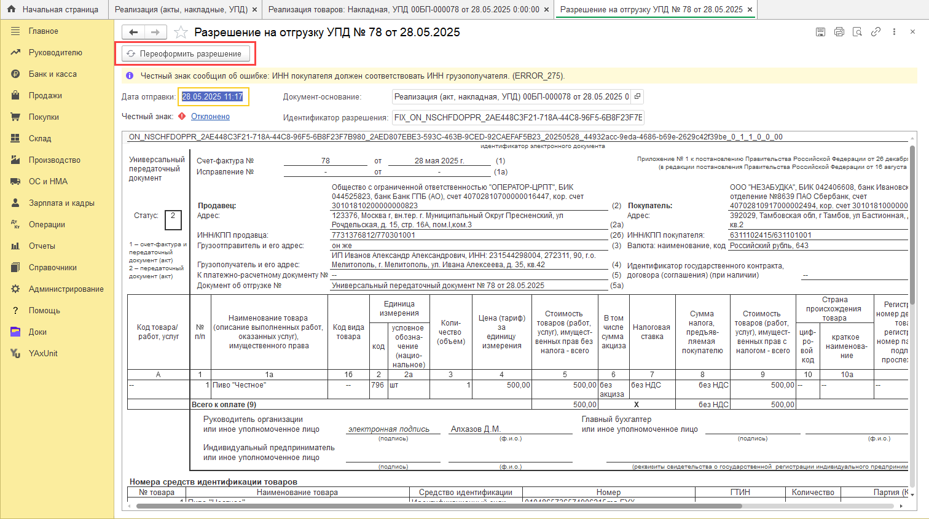Add document to favorites with star icon
Viewport: 929px width, 519px height.
[181, 32]
